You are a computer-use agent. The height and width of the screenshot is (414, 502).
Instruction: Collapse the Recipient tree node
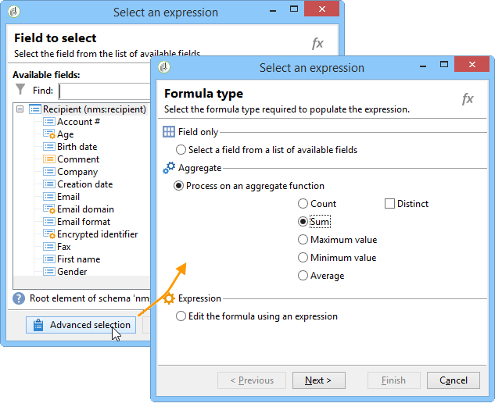click(x=20, y=109)
